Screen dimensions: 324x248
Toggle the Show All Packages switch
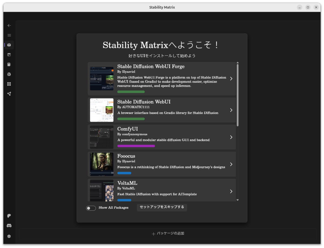tap(91, 208)
